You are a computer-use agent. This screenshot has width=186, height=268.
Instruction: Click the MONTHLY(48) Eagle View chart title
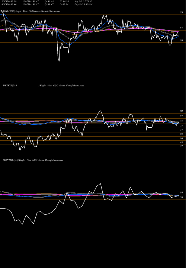click(33, 160)
